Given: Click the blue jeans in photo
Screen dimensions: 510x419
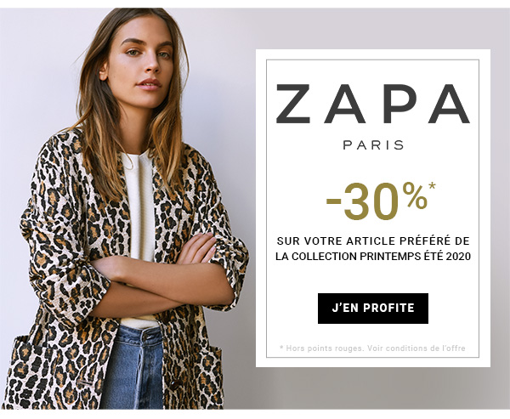Looking at the screenshot, I should tap(133, 368).
